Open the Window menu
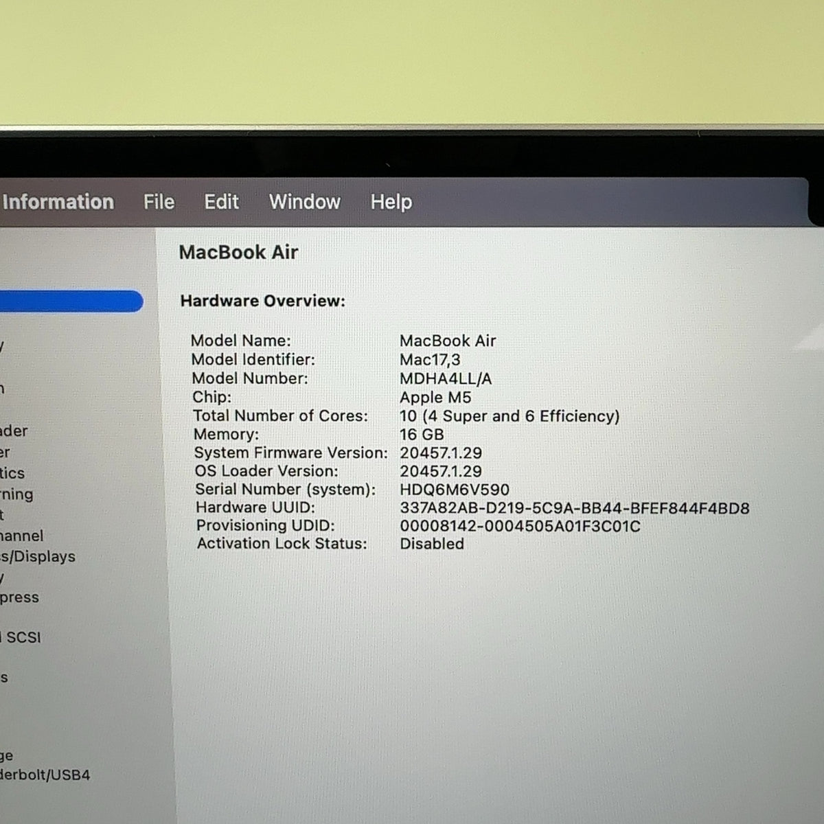Image resolution: width=824 pixels, height=824 pixels. (x=304, y=202)
